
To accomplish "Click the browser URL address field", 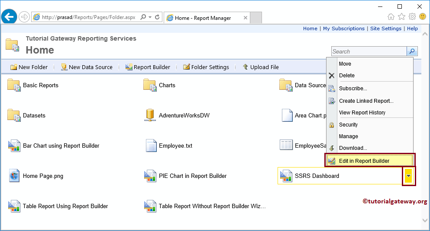I will point(88,17).
